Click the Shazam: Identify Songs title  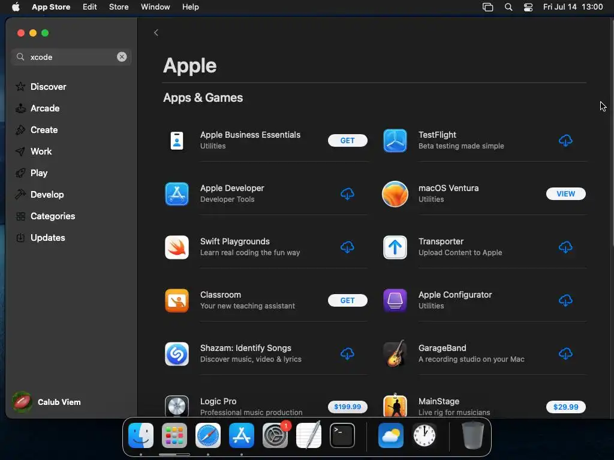click(x=245, y=348)
